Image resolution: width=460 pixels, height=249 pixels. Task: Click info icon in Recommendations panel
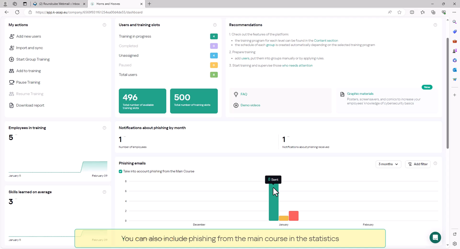[435, 25]
